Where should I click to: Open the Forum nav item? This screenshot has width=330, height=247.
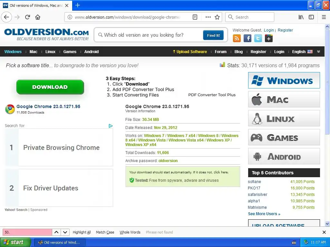[220, 52]
